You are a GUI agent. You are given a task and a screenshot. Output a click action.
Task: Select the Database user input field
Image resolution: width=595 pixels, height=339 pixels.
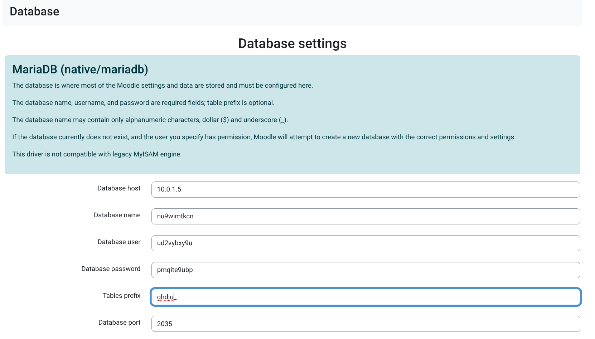point(365,243)
